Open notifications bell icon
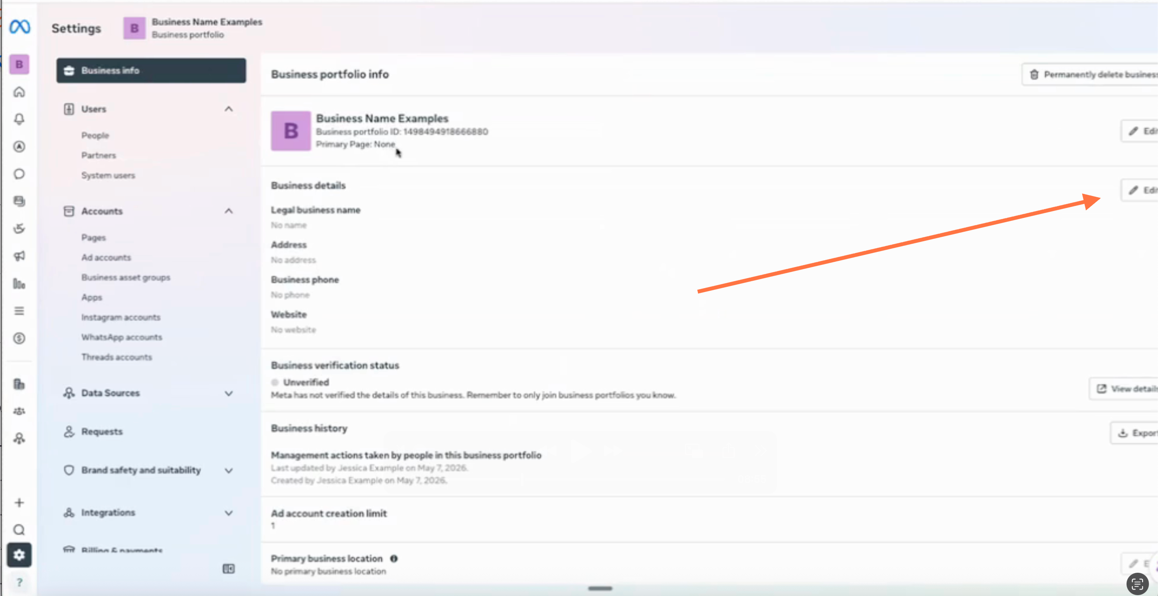This screenshot has width=1158, height=596. click(x=19, y=119)
